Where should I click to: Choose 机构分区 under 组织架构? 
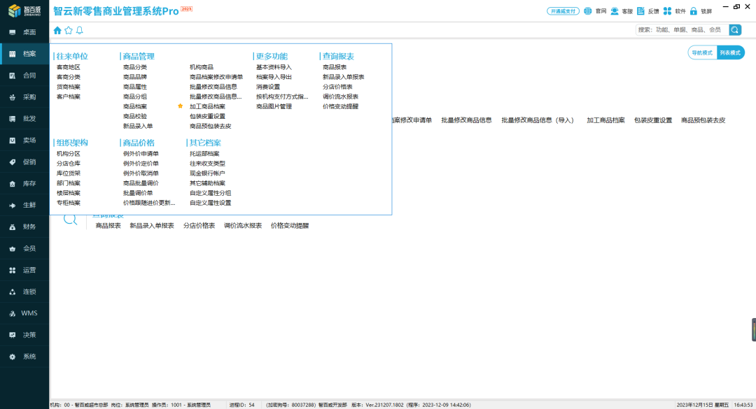tap(69, 154)
